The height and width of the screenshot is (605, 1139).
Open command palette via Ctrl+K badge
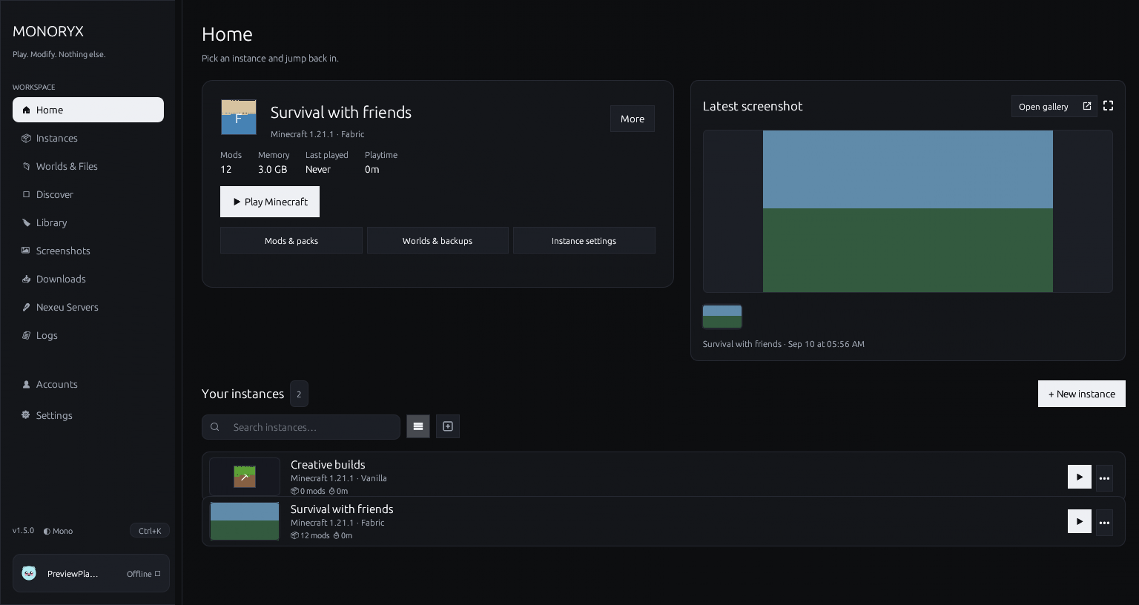(x=150, y=531)
